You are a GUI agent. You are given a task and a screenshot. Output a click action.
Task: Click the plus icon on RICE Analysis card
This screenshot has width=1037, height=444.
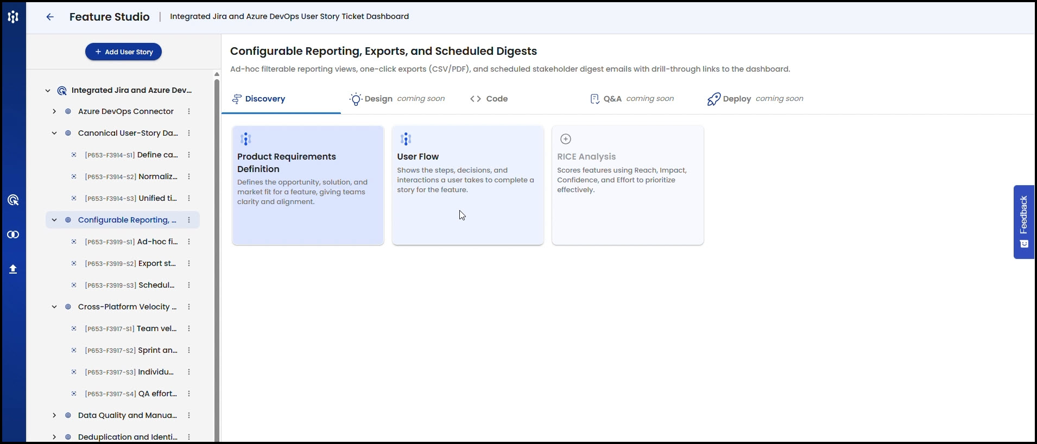tap(566, 139)
